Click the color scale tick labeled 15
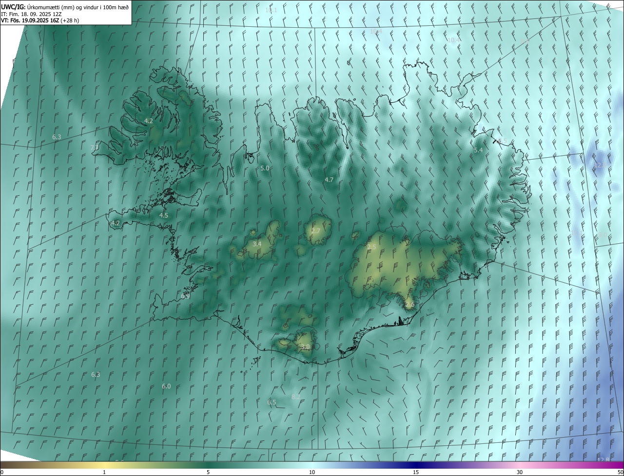 [416, 472]
